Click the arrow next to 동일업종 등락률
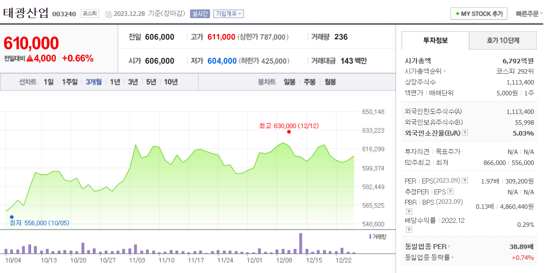 click(452, 258)
